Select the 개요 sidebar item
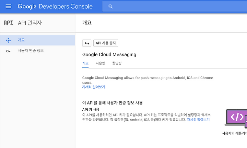The image size is (247, 148). (x=37, y=40)
